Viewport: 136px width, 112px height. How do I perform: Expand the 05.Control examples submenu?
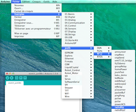click(78, 26)
